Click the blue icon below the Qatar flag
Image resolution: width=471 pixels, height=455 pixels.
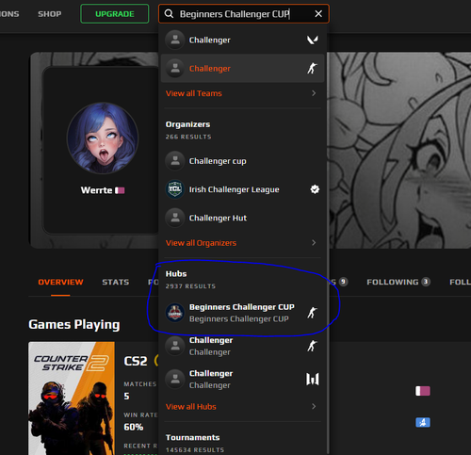(423, 422)
